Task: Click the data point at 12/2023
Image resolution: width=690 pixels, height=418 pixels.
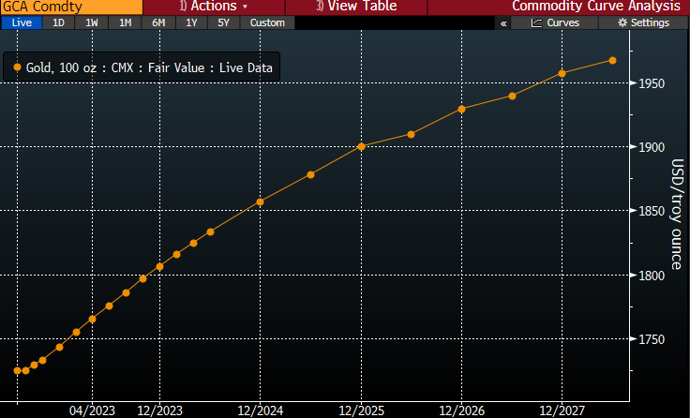Action: [159, 267]
